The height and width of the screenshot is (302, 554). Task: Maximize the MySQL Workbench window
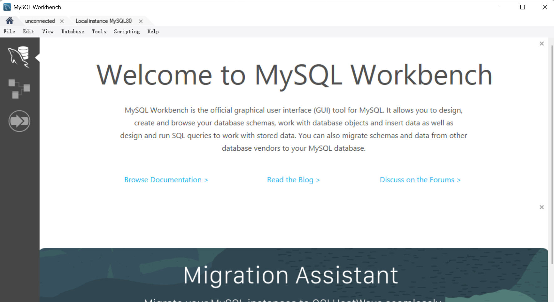pyautogui.click(x=522, y=7)
